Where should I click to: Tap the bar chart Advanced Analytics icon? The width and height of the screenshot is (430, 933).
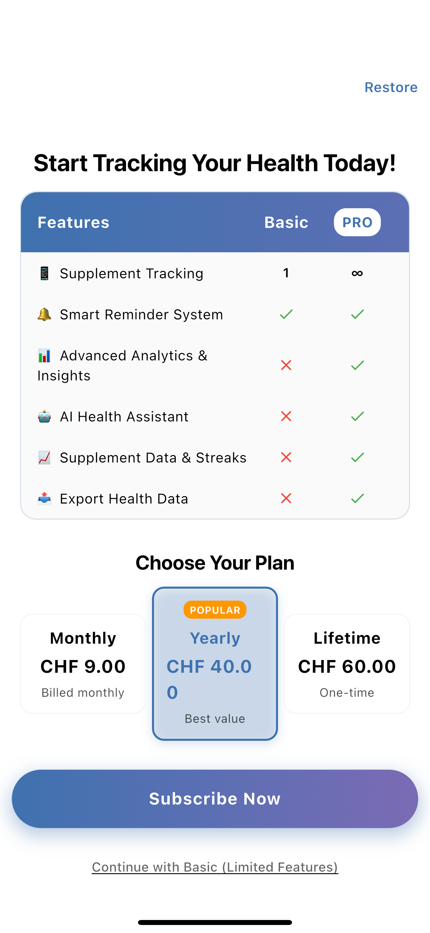44,356
